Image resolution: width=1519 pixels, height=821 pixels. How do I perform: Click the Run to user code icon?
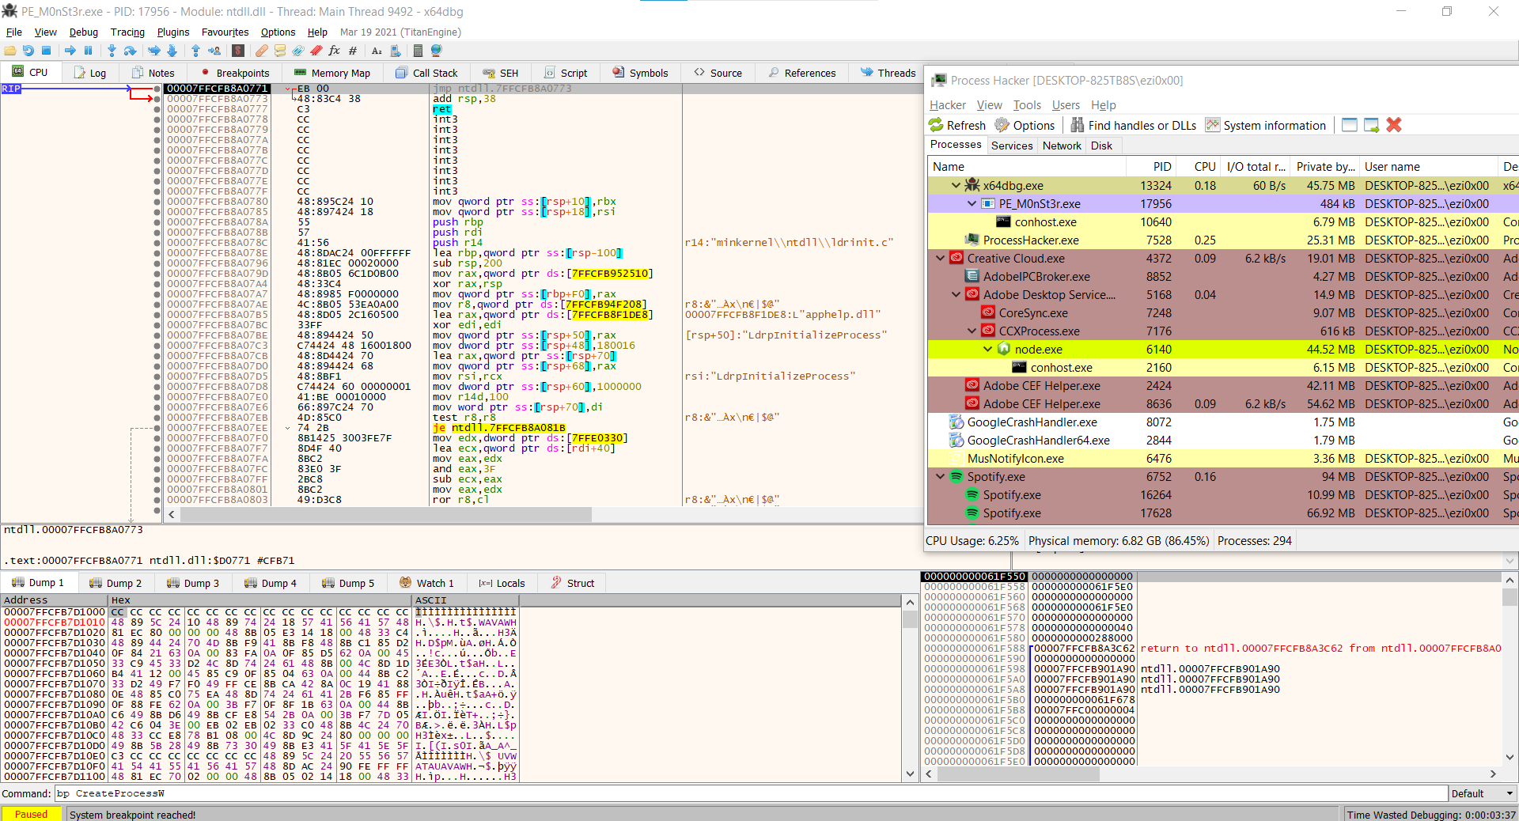[x=214, y=51]
